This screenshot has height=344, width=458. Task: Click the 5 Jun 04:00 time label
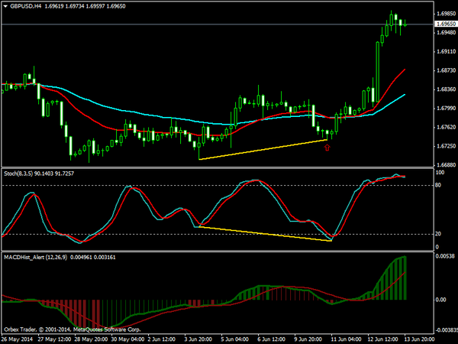click(x=235, y=339)
